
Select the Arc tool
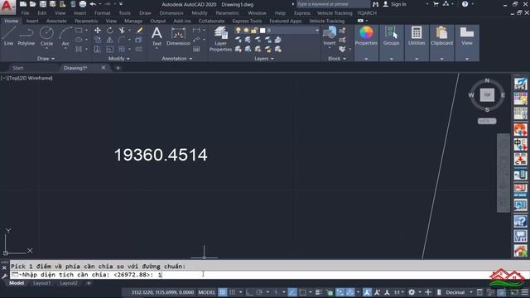pos(65,36)
